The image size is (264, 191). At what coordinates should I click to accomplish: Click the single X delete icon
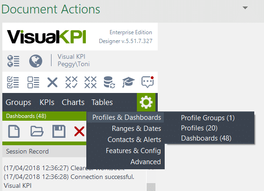tap(52, 82)
